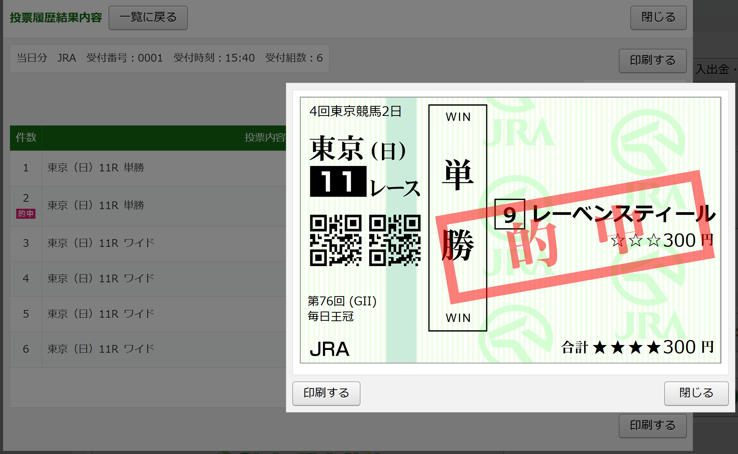
Task: Click the pink 的中 badge in row 2
Action: 26,214
